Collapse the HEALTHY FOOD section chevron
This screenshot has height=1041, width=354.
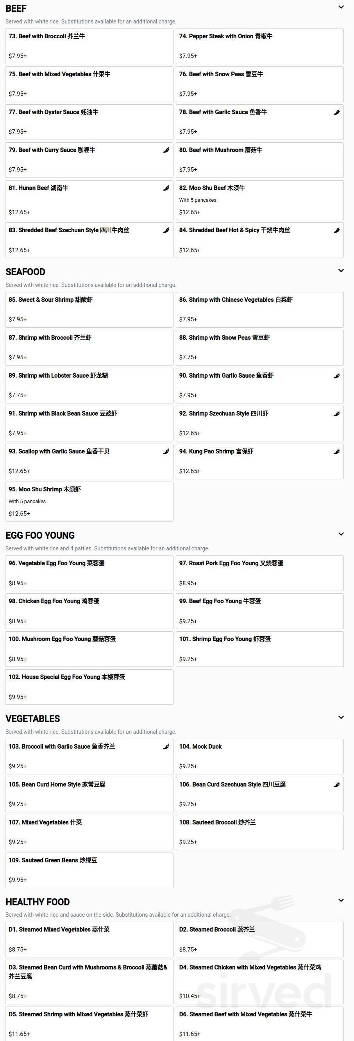pyautogui.click(x=341, y=900)
